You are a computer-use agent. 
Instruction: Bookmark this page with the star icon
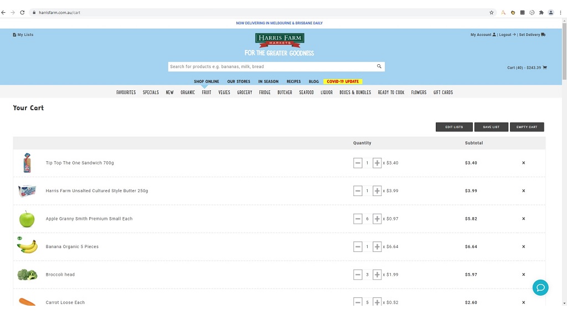[x=491, y=12]
